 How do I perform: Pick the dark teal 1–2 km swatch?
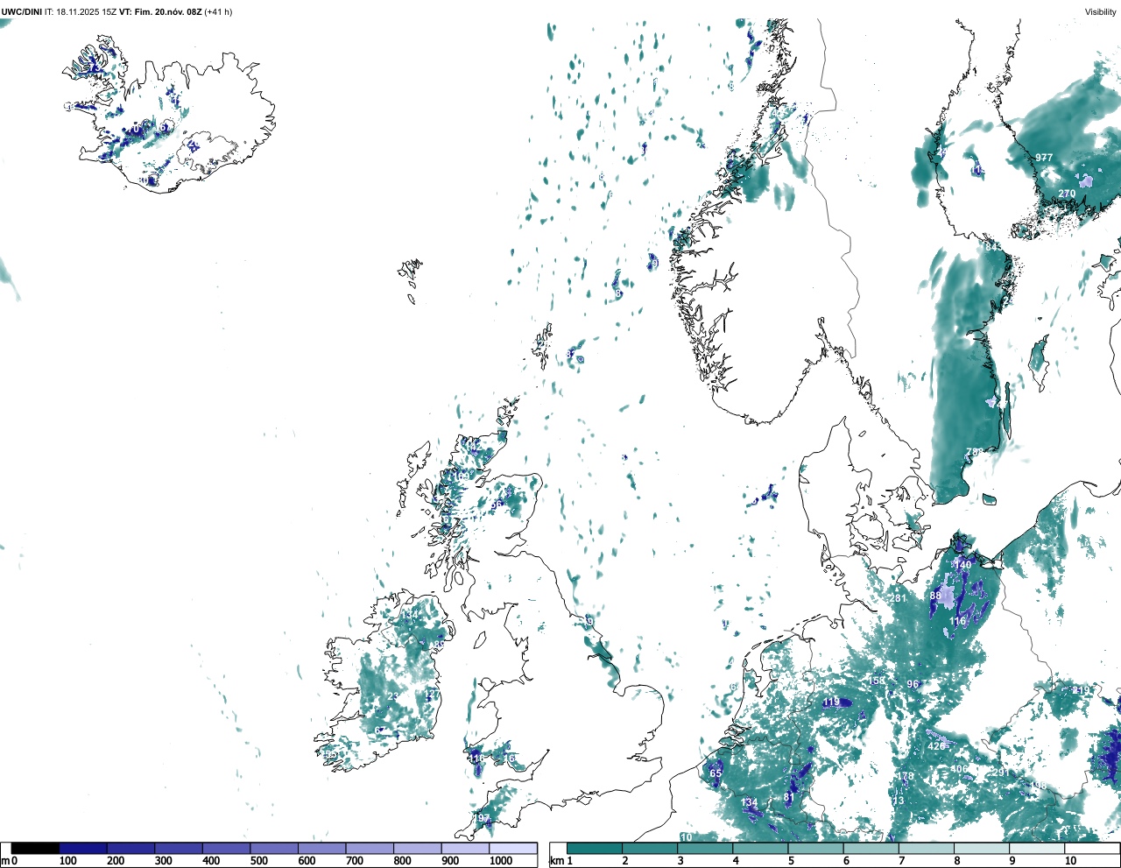(x=595, y=848)
